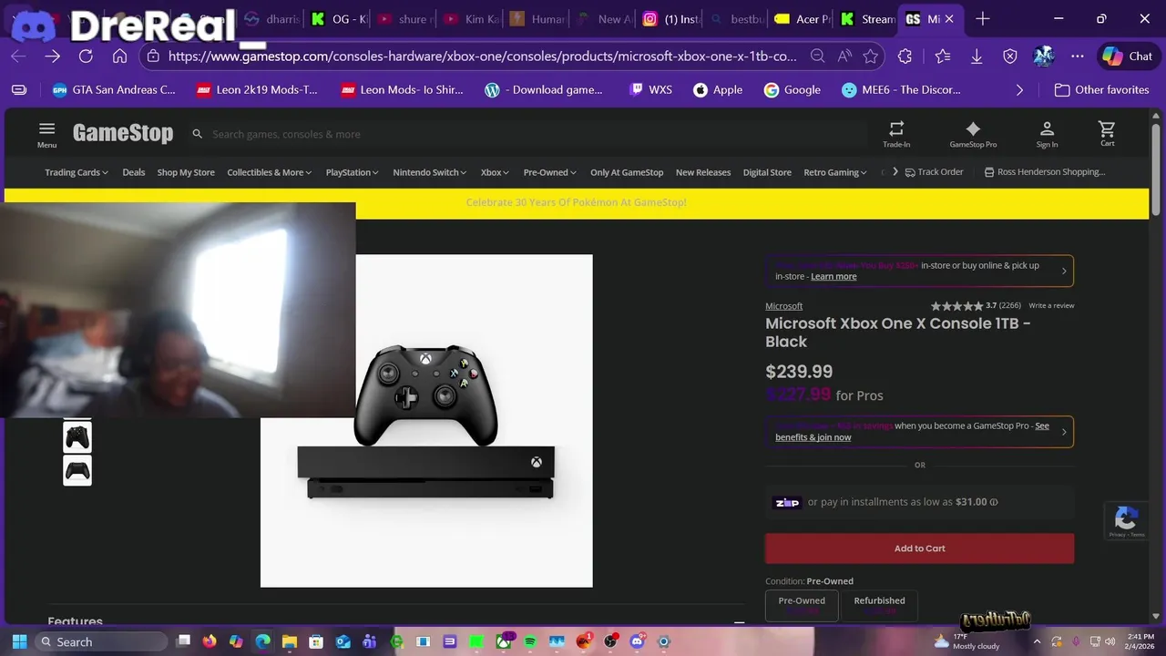Viewport: 1166px width, 656px height.
Task: Open Firefox from taskbar
Action: pyautogui.click(x=210, y=641)
